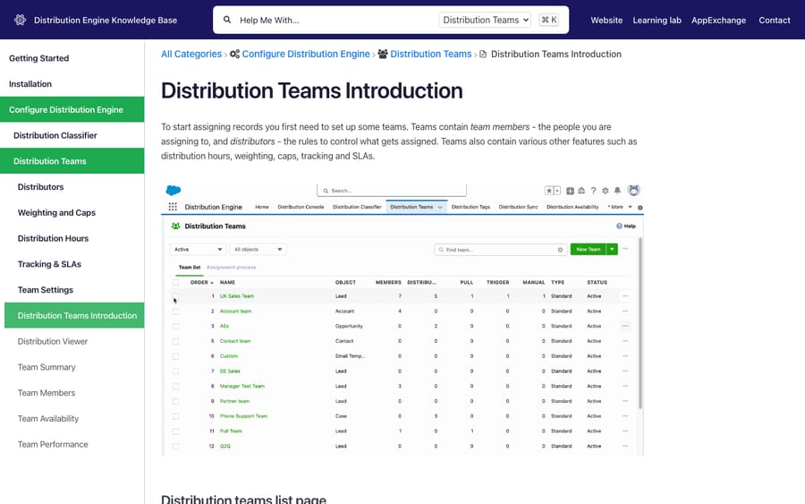Click the Distribution Engine Knowledge Base logo icon
This screenshot has width=805, height=504.
[20, 20]
